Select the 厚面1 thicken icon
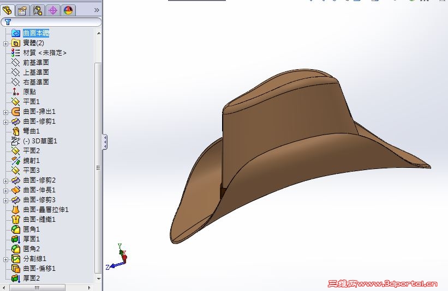Viewport: 448px width, 291px height. (x=15, y=239)
